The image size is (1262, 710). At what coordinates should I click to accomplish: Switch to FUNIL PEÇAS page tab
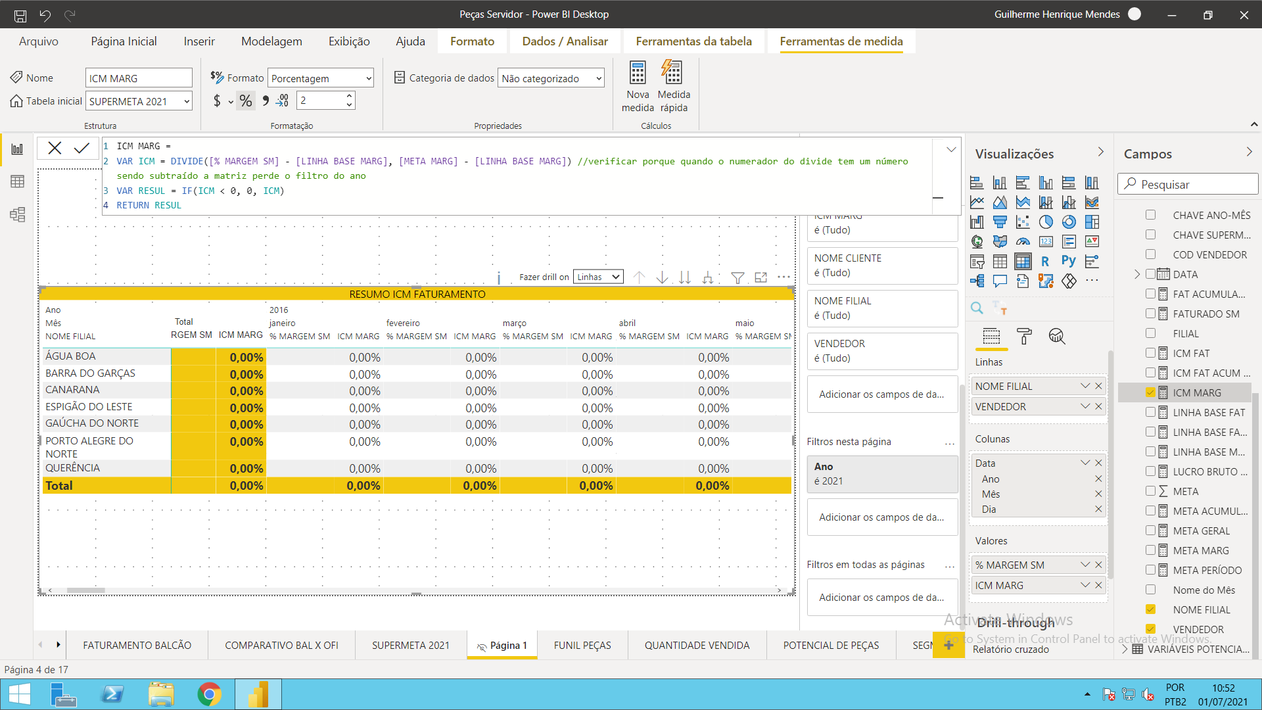[582, 646]
